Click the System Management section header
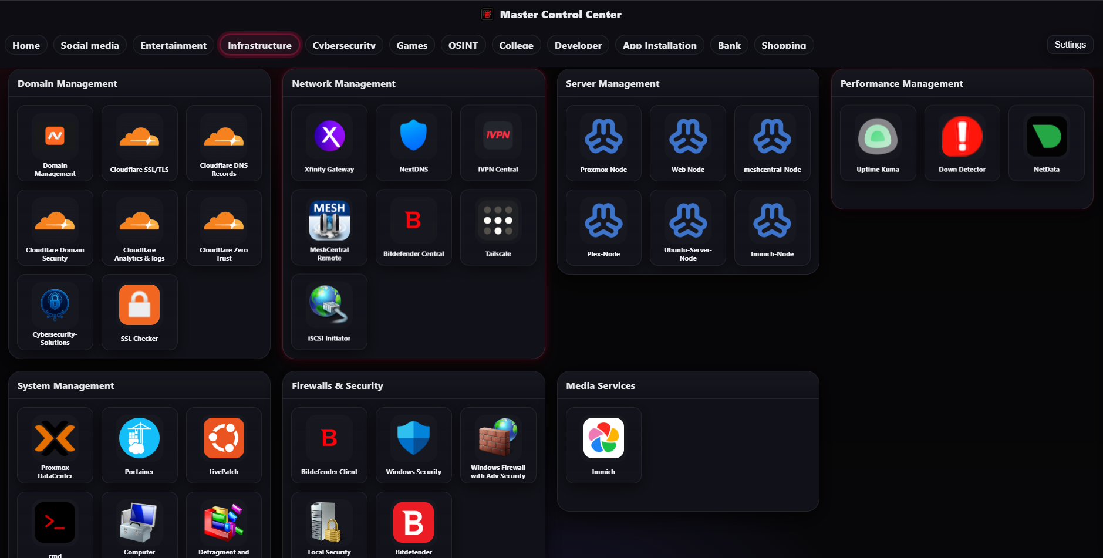The image size is (1103, 558). (66, 385)
